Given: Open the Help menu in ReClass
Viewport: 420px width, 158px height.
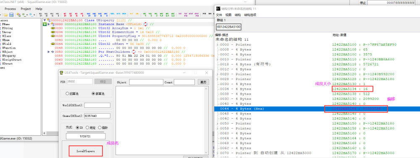Looking at the screenshot, I should point(39,9).
